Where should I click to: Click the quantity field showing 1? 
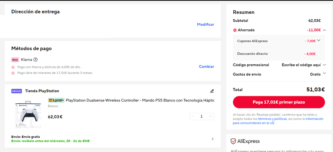(x=202, y=116)
